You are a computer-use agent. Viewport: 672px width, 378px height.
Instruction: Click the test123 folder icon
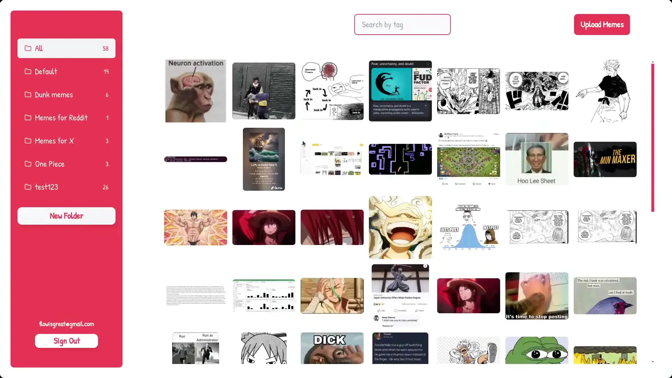click(x=28, y=187)
